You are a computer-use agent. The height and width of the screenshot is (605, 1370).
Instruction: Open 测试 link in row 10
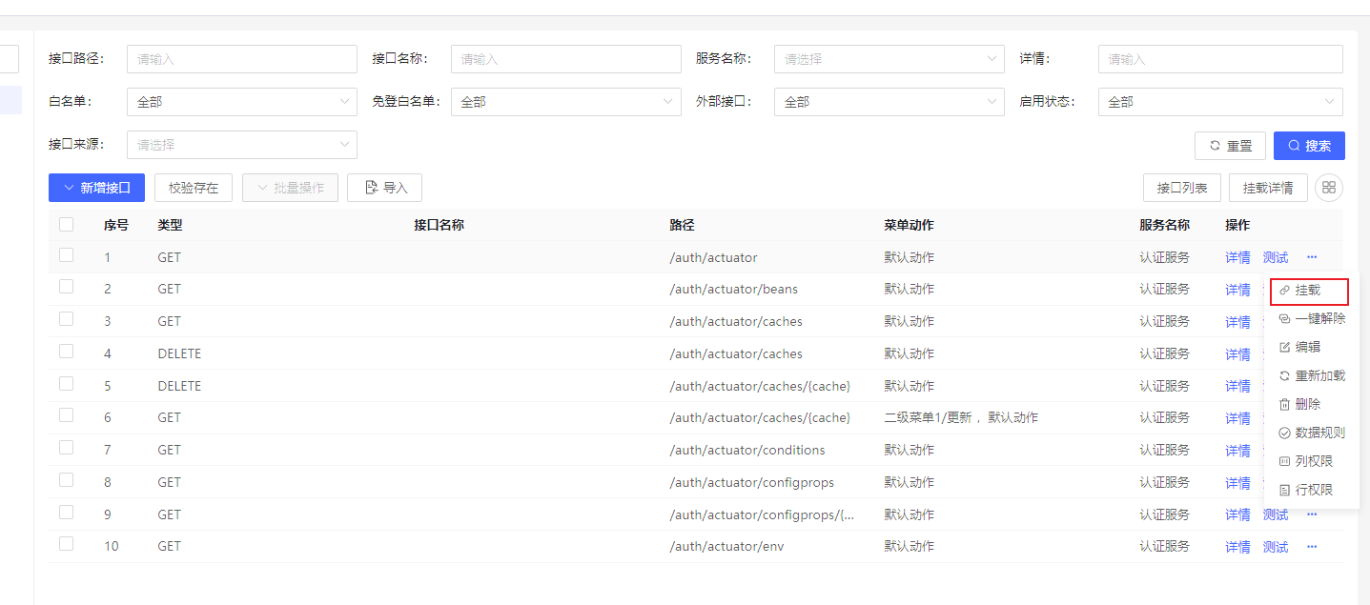pyautogui.click(x=1276, y=547)
